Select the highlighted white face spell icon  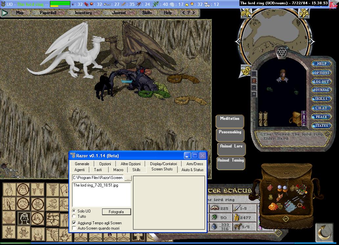coord(24,218)
